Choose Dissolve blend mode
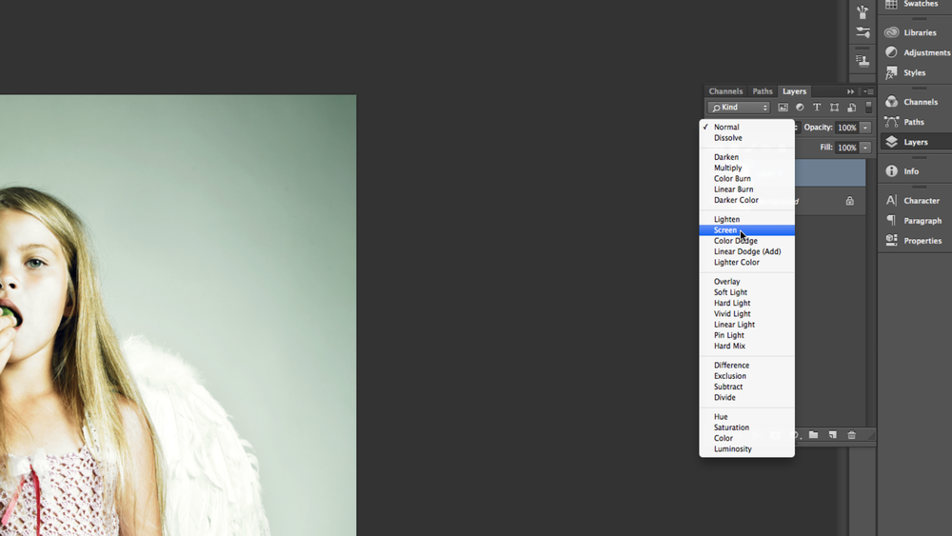 point(746,138)
